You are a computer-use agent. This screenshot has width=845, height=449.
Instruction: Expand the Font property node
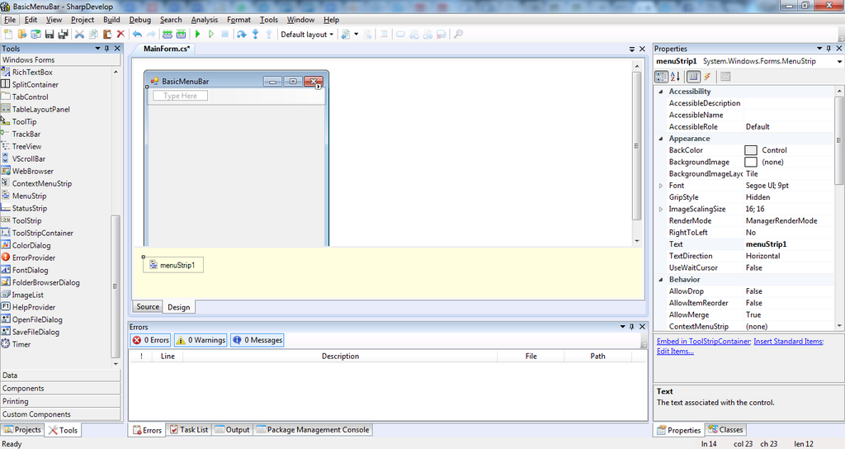pyautogui.click(x=661, y=186)
